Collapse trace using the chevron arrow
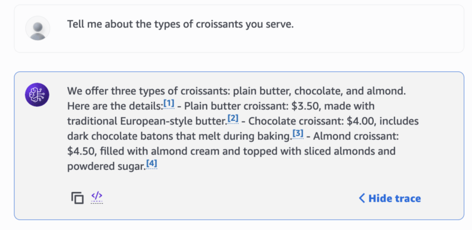Viewport: 472px width, 230px height. coord(362,198)
